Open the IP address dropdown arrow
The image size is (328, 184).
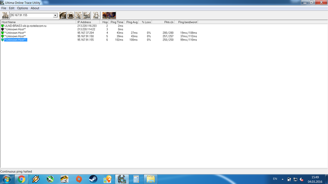pyautogui.click(x=55, y=15)
